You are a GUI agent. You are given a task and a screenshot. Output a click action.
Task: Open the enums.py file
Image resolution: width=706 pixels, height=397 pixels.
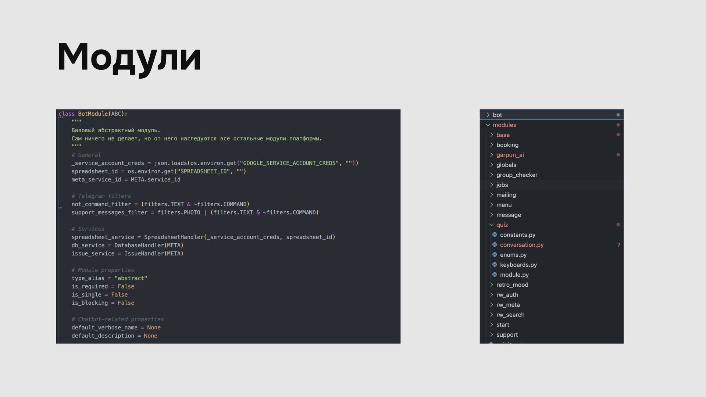513,255
